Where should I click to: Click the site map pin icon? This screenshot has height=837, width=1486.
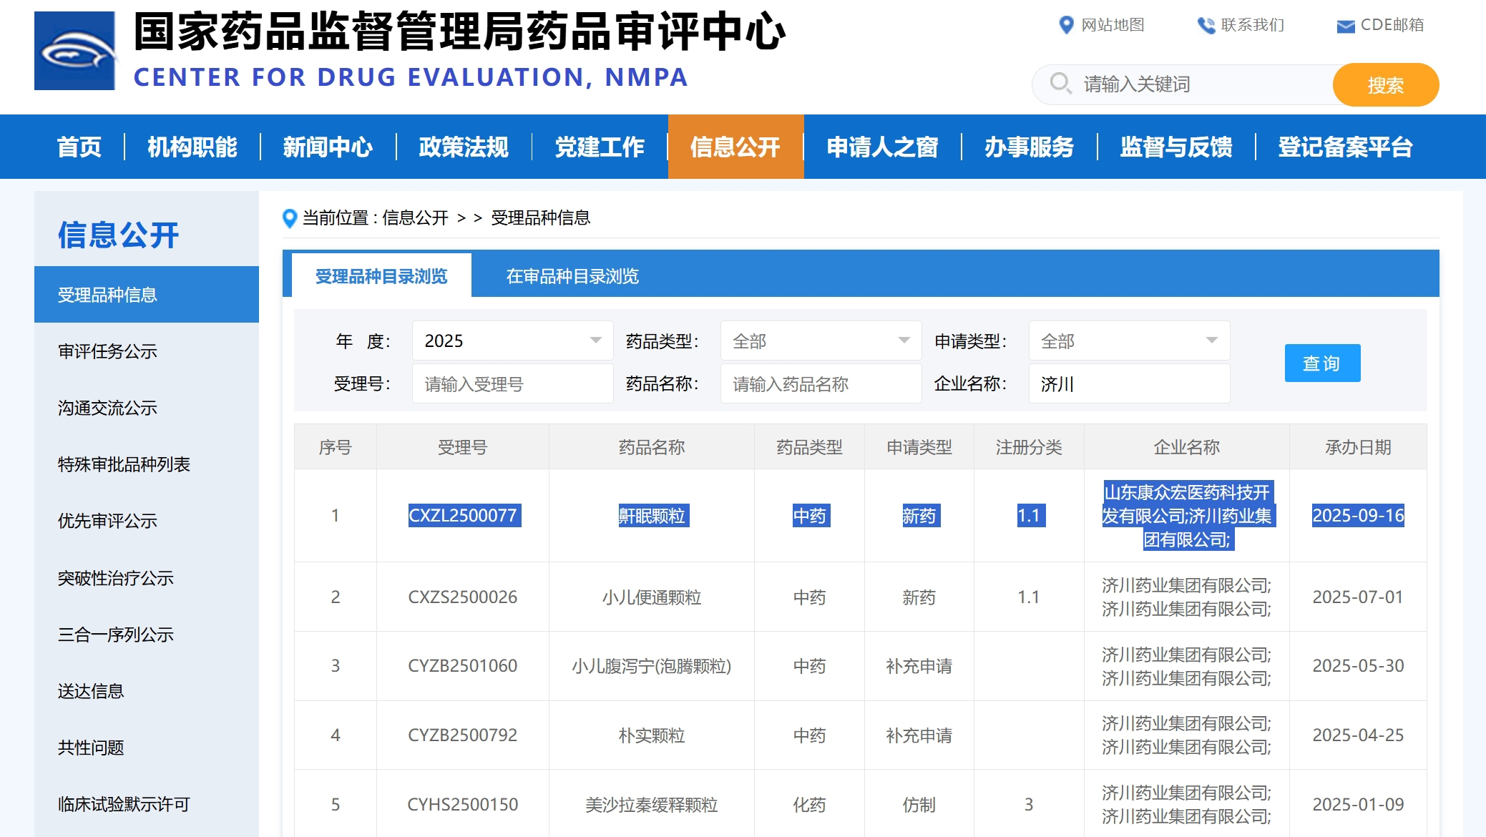pos(1066,25)
